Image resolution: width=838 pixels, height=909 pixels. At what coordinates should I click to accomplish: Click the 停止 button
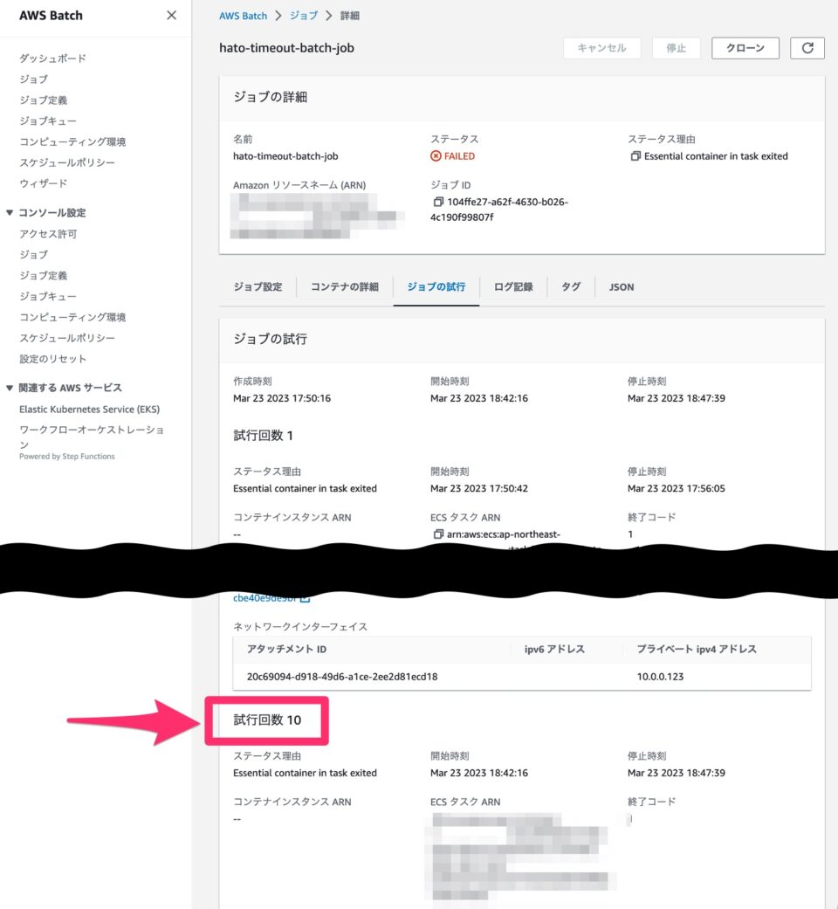click(676, 48)
